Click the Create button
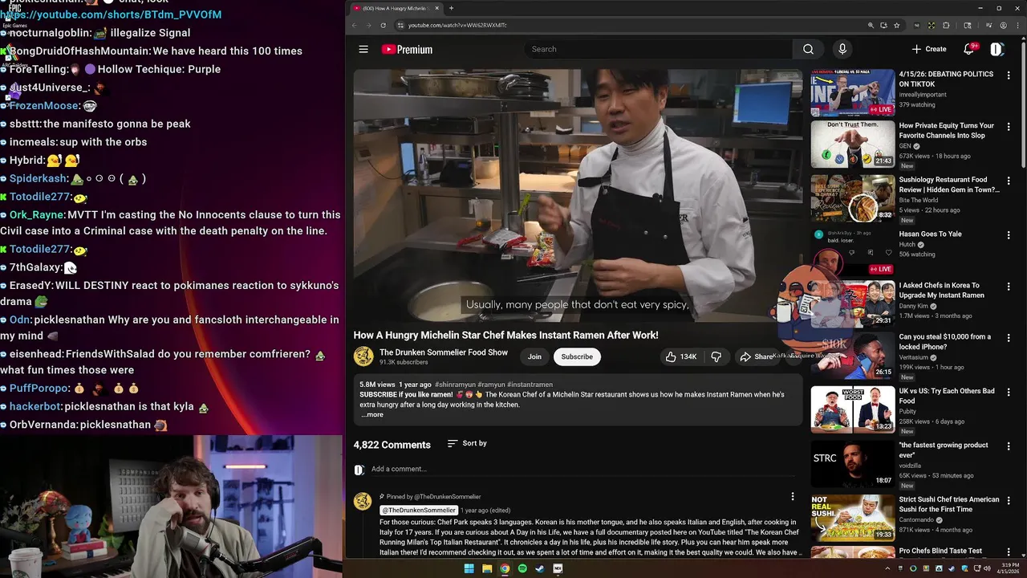The width and height of the screenshot is (1027, 578). click(x=929, y=49)
